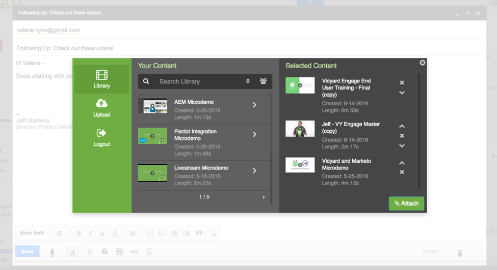Toggle bold text formatting
This screenshot has height=270, width=497.
(x=79, y=233)
